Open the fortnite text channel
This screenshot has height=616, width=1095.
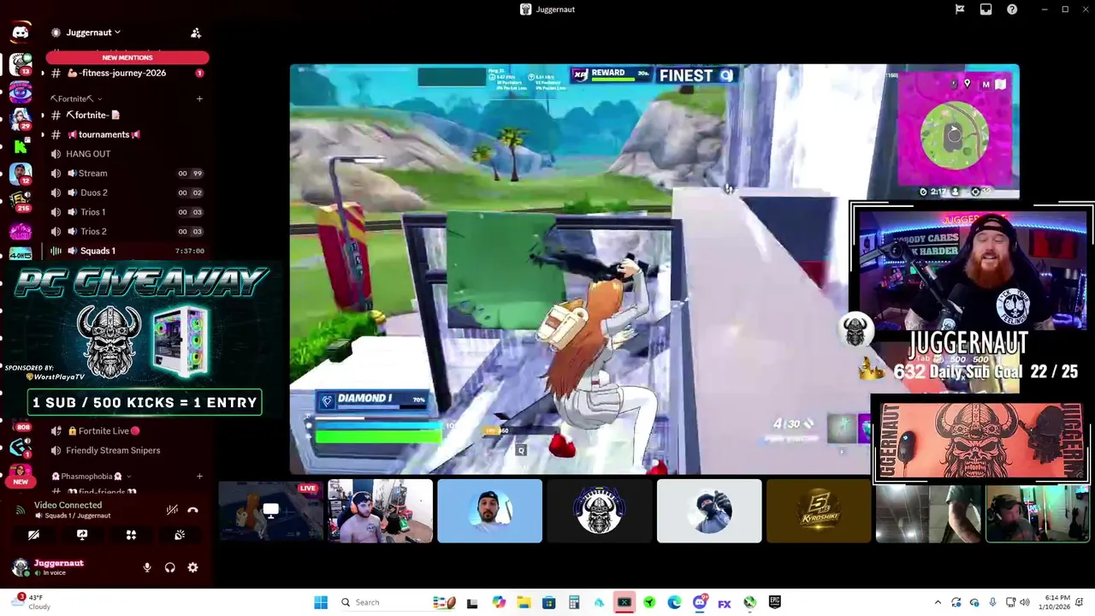pyautogui.click(x=127, y=115)
